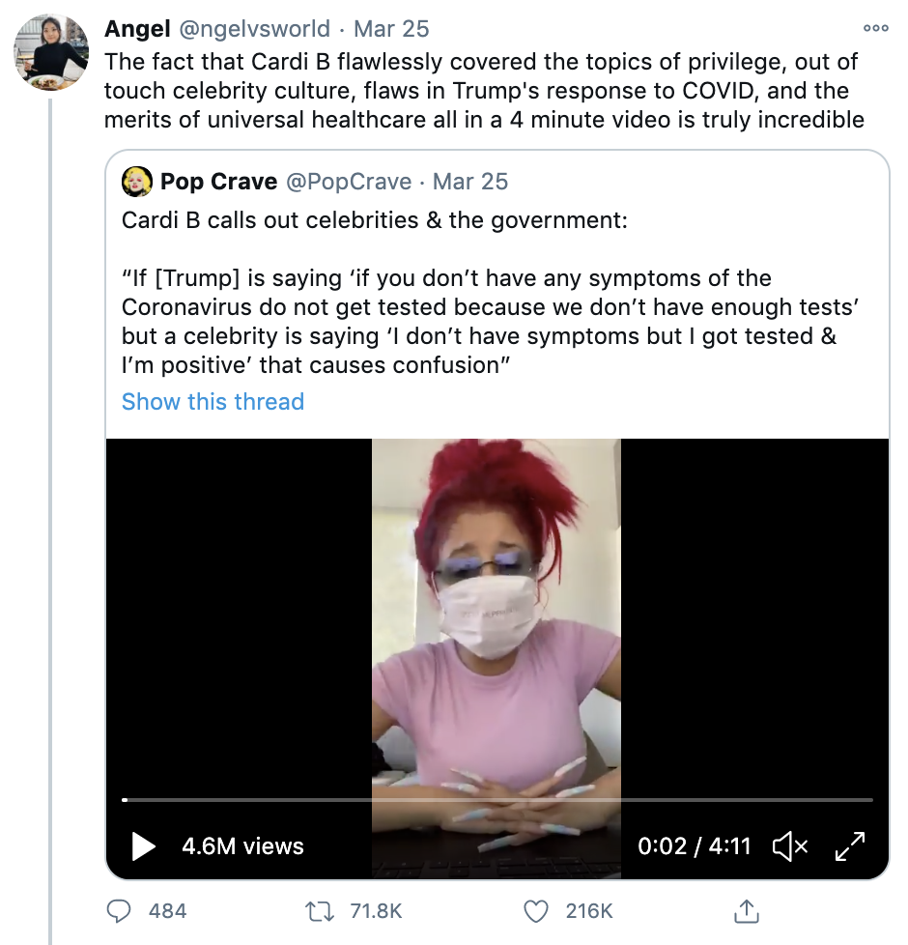This screenshot has width=908, height=945.
Task: Open the three-dot more options menu
Action: click(x=875, y=28)
